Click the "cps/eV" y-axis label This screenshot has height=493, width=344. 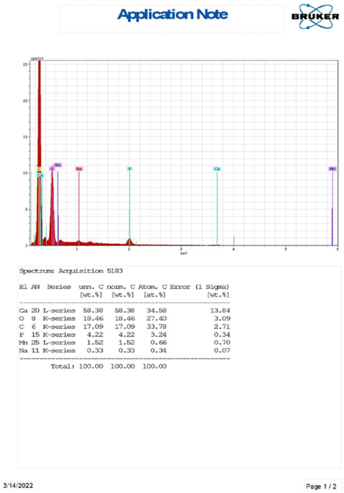tap(37, 58)
